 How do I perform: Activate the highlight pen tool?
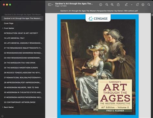click(x=126, y=5)
